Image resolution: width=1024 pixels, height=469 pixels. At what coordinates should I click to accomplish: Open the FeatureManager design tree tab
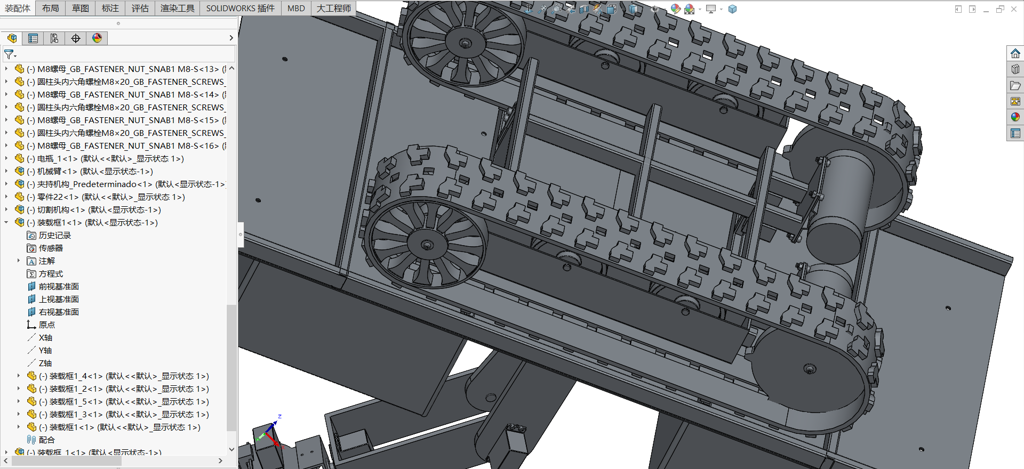12,38
